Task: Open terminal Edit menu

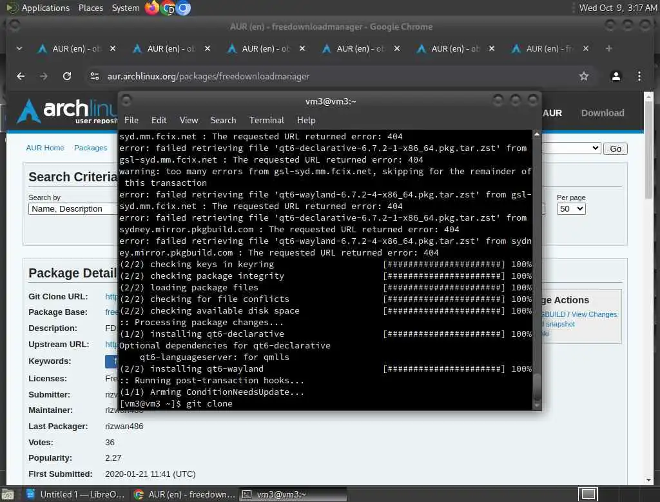Action: pos(159,120)
